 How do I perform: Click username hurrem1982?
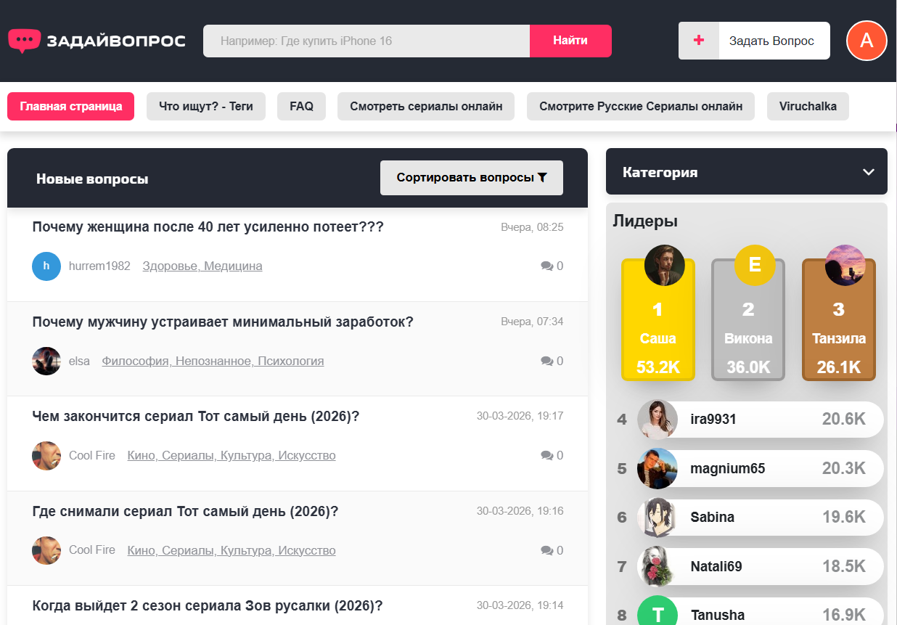click(99, 266)
